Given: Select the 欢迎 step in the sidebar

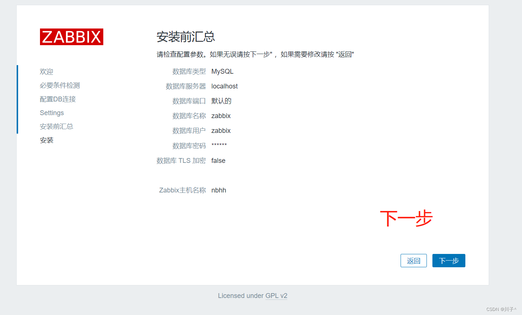Looking at the screenshot, I should (46, 71).
